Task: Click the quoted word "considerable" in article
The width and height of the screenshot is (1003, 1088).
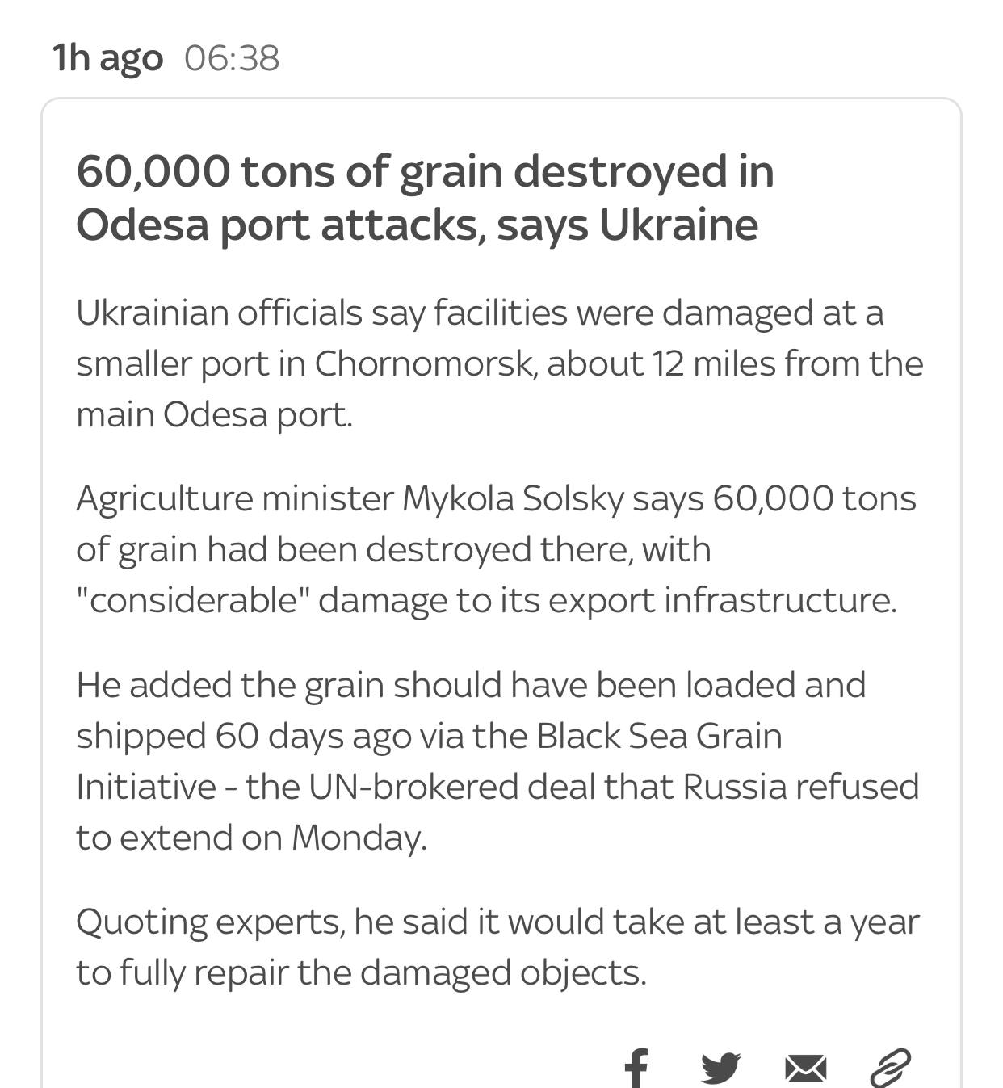Action: 192,600
